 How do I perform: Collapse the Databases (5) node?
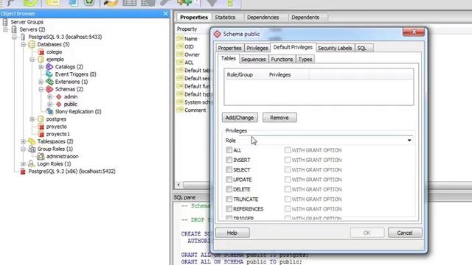point(23,44)
